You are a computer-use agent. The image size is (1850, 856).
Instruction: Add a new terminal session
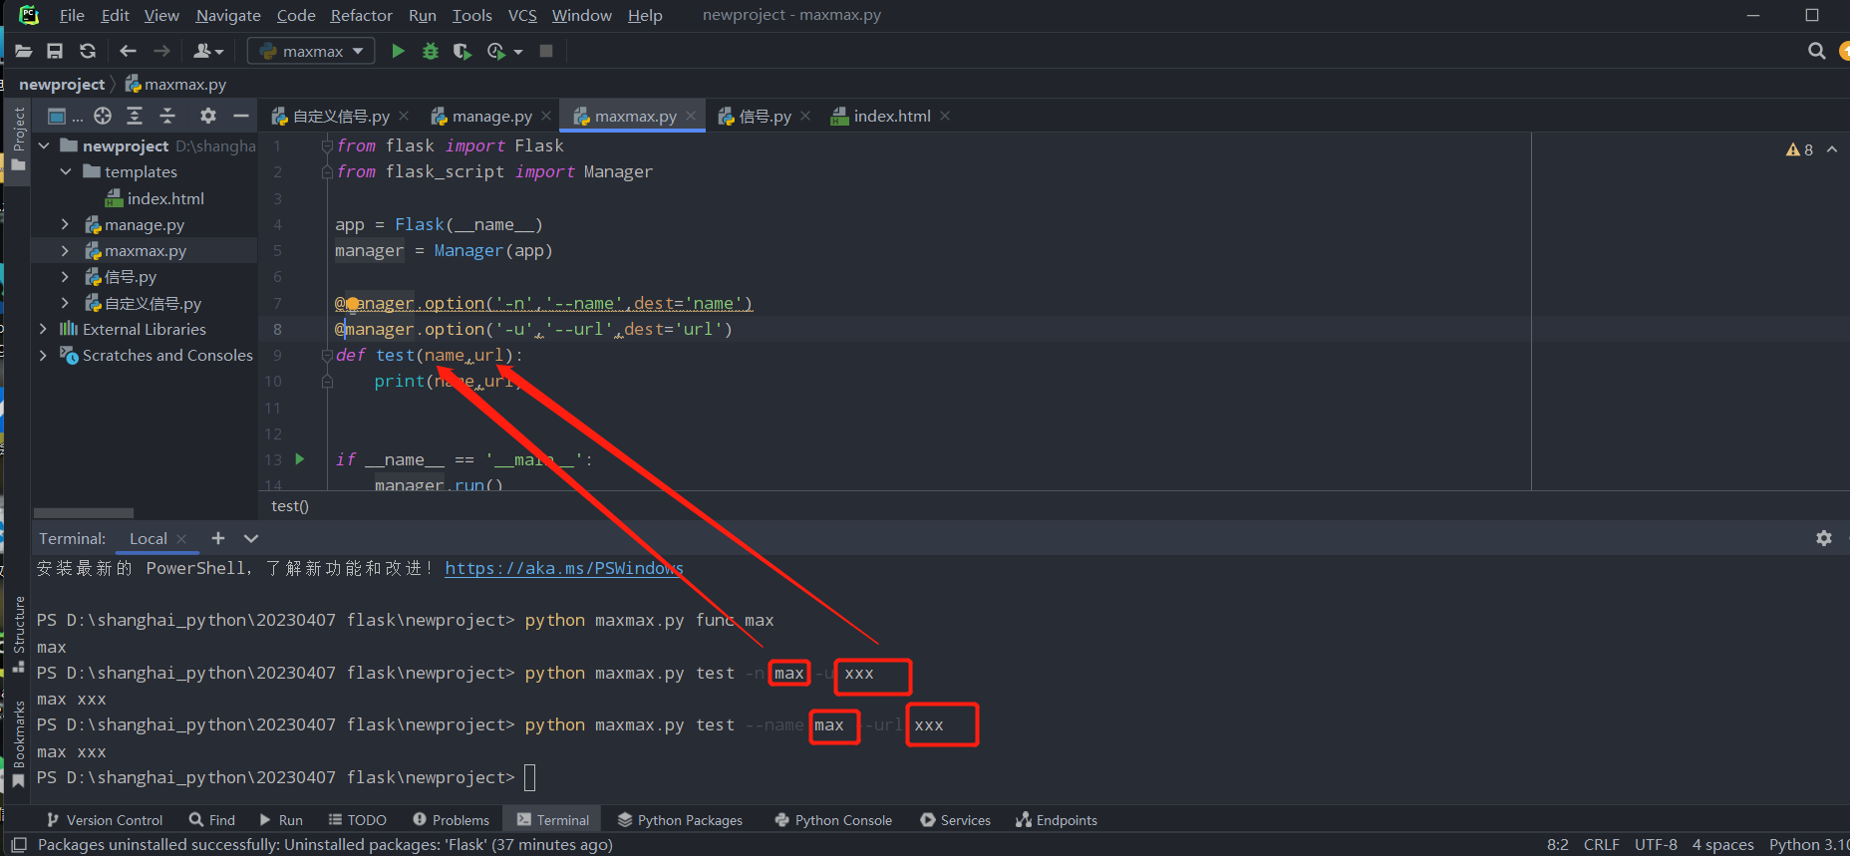[218, 538]
